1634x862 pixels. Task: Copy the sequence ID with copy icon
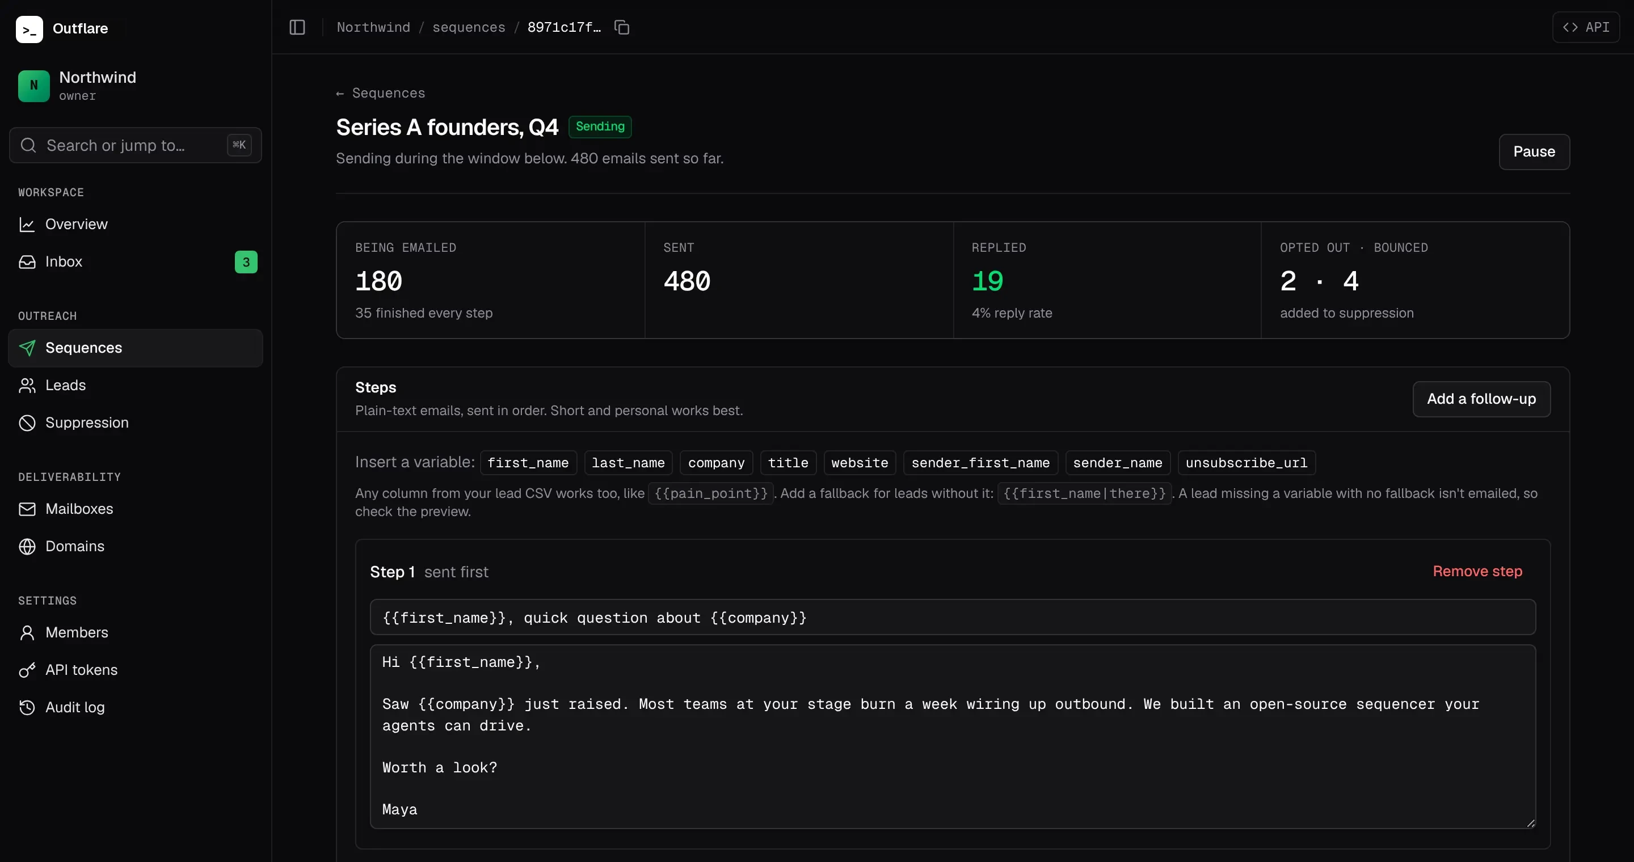tap(622, 27)
